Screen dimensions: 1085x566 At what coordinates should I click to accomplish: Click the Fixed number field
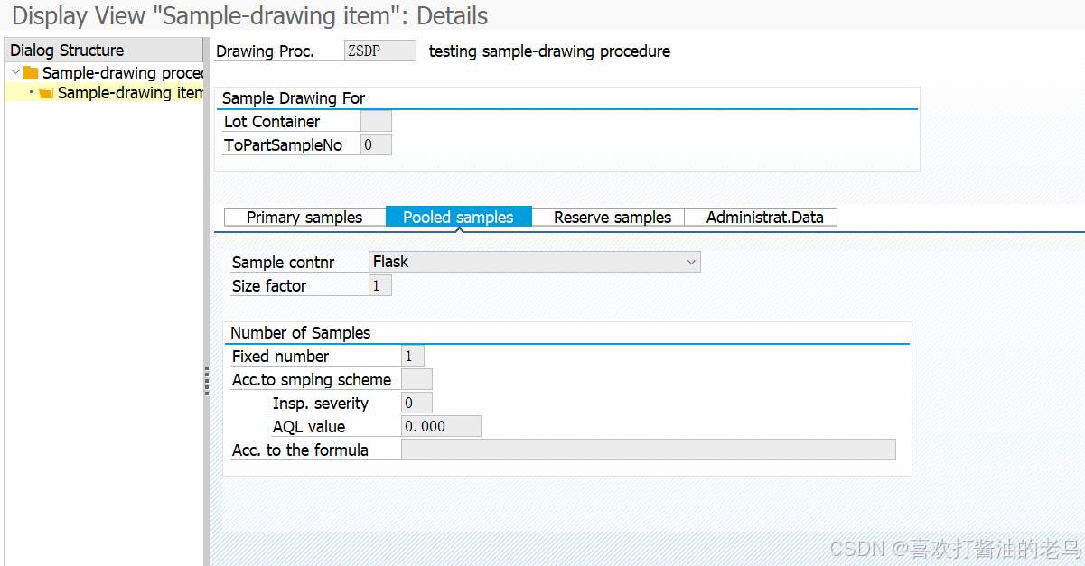412,356
